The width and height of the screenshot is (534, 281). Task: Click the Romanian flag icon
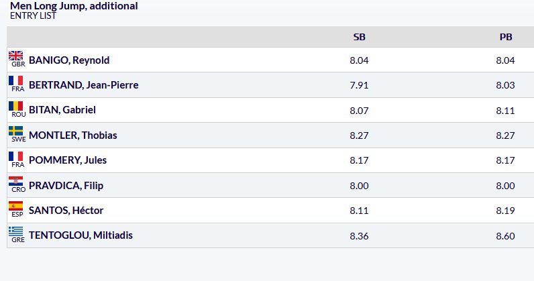click(16, 106)
